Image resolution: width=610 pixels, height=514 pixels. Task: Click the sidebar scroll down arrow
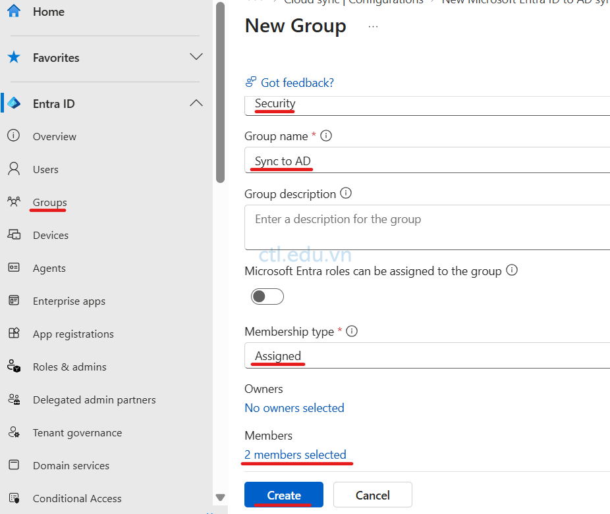click(x=220, y=498)
